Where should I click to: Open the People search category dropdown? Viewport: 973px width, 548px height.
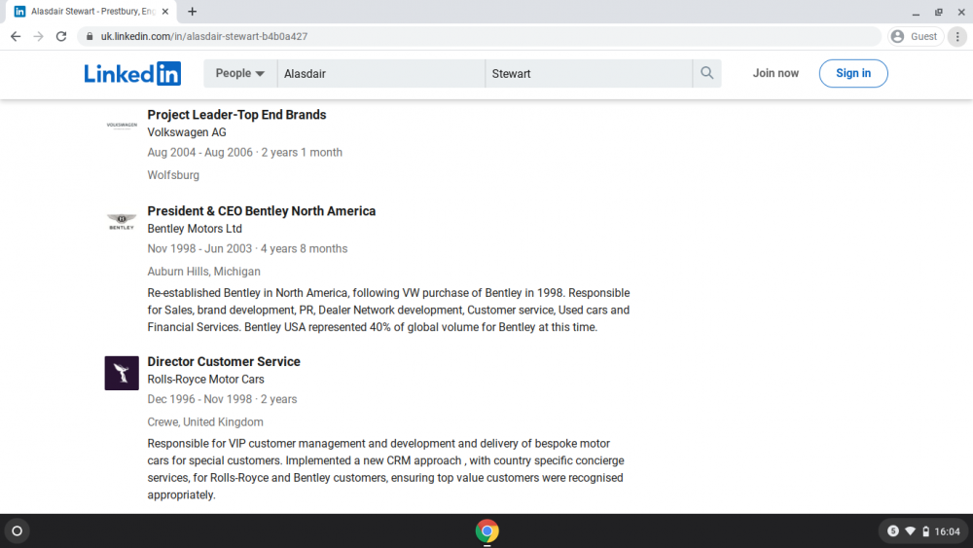tap(240, 73)
